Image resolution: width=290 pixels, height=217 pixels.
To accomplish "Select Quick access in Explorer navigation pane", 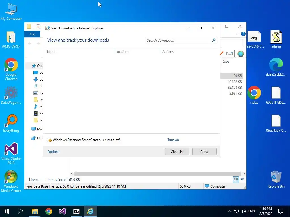I will click(x=37, y=66).
